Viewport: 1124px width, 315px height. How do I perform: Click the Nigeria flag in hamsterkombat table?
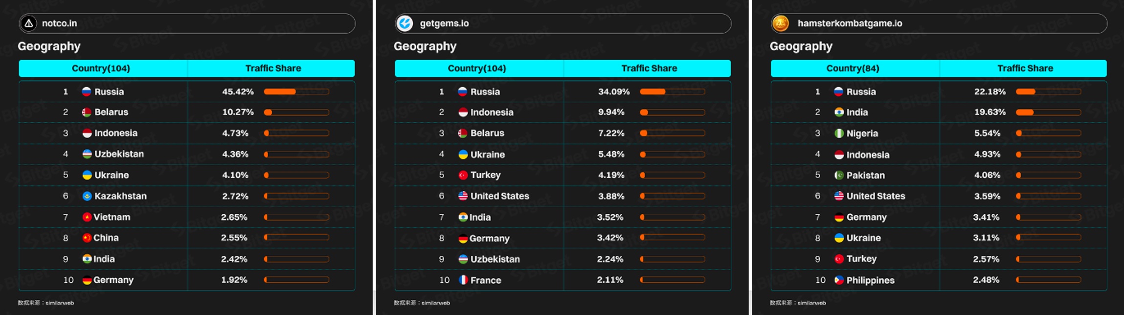(x=839, y=133)
